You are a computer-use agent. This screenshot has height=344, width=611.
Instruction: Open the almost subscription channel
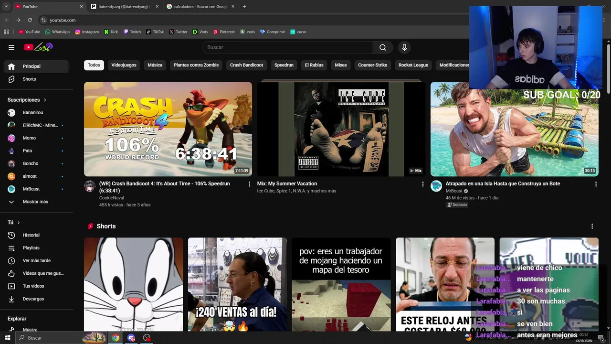[37, 176]
